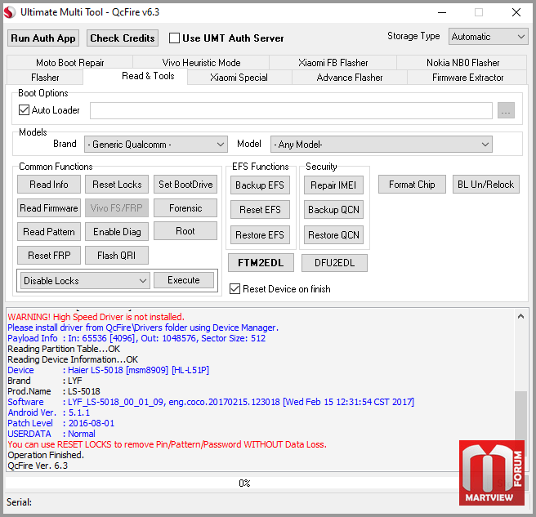Click the QcFire app logo icon
The image size is (536, 517).
(10, 12)
